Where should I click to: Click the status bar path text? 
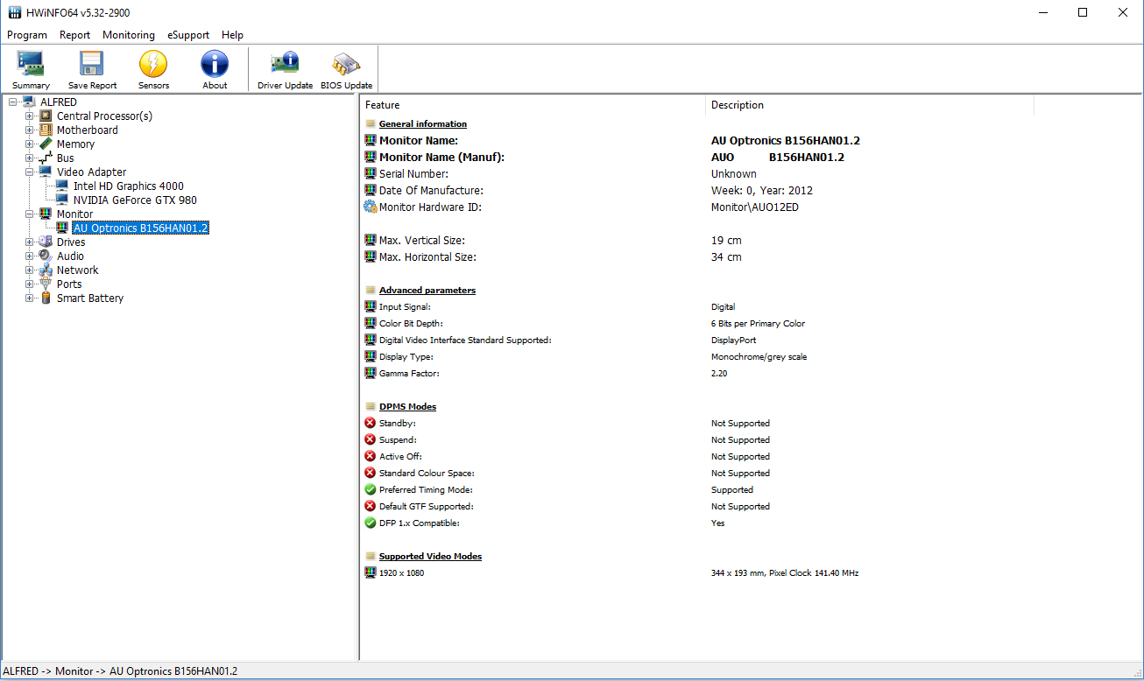click(x=120, y=671)
